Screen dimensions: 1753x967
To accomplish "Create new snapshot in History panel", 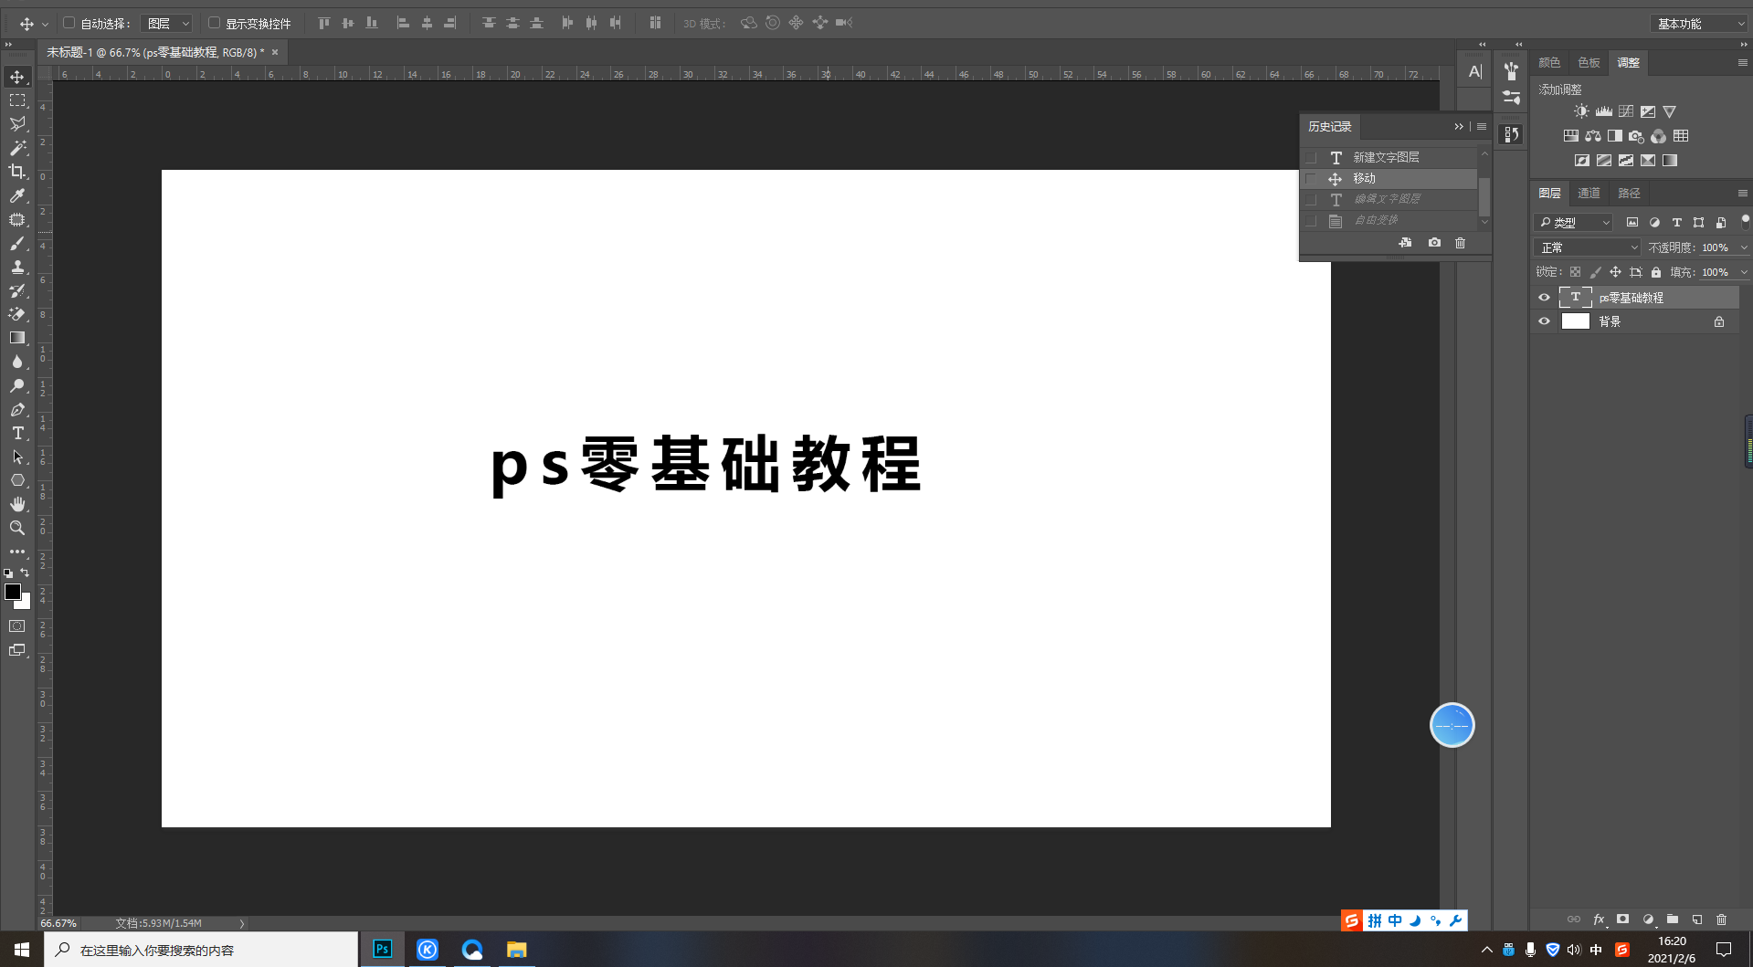I will click(1433, 242).
